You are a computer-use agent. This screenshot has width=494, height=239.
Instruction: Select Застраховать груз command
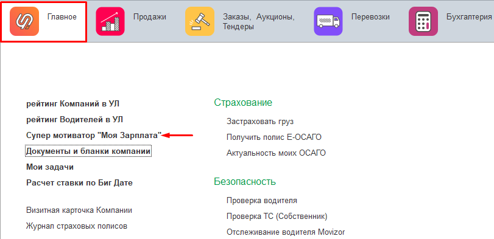tap(260, 122)
